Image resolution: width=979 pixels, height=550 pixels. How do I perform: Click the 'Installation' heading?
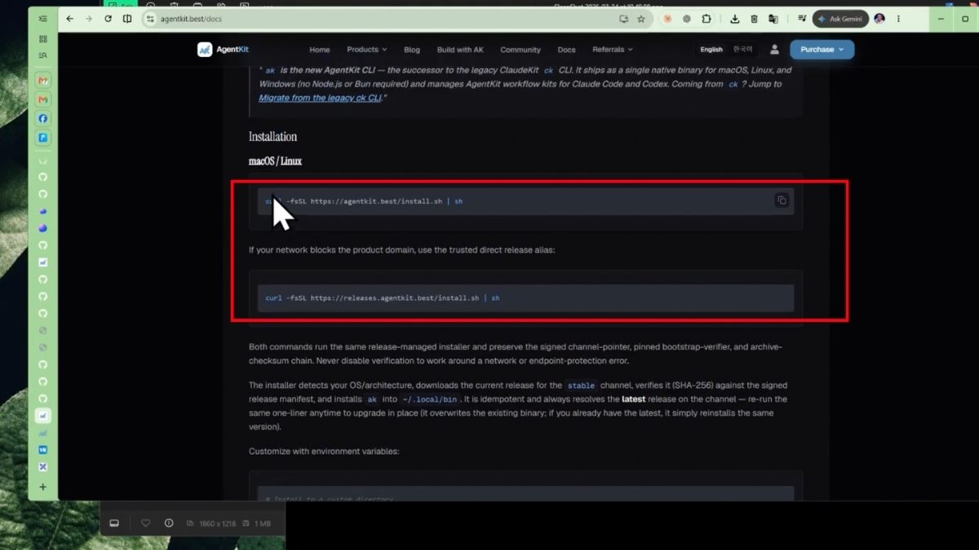272,137
